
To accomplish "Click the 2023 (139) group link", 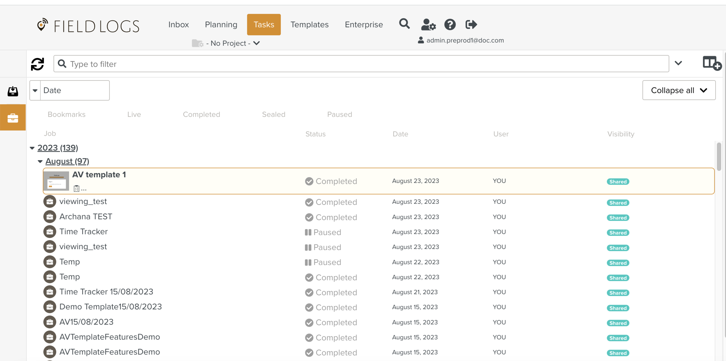I will [57, 148].
